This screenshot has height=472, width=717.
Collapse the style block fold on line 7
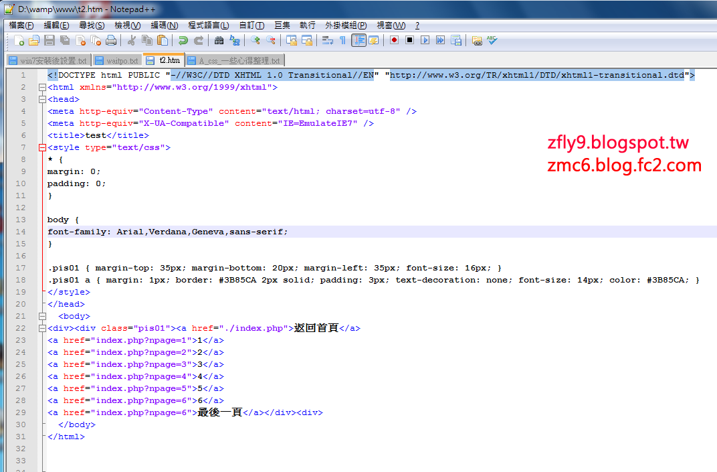coord(42,147)
